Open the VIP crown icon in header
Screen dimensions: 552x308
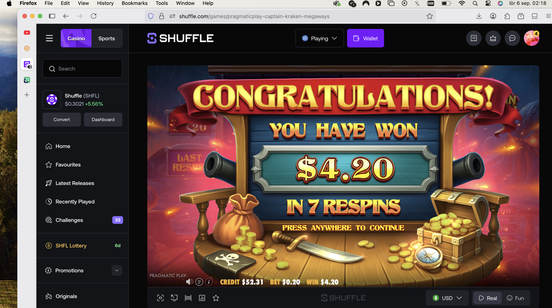coord(493,38)
